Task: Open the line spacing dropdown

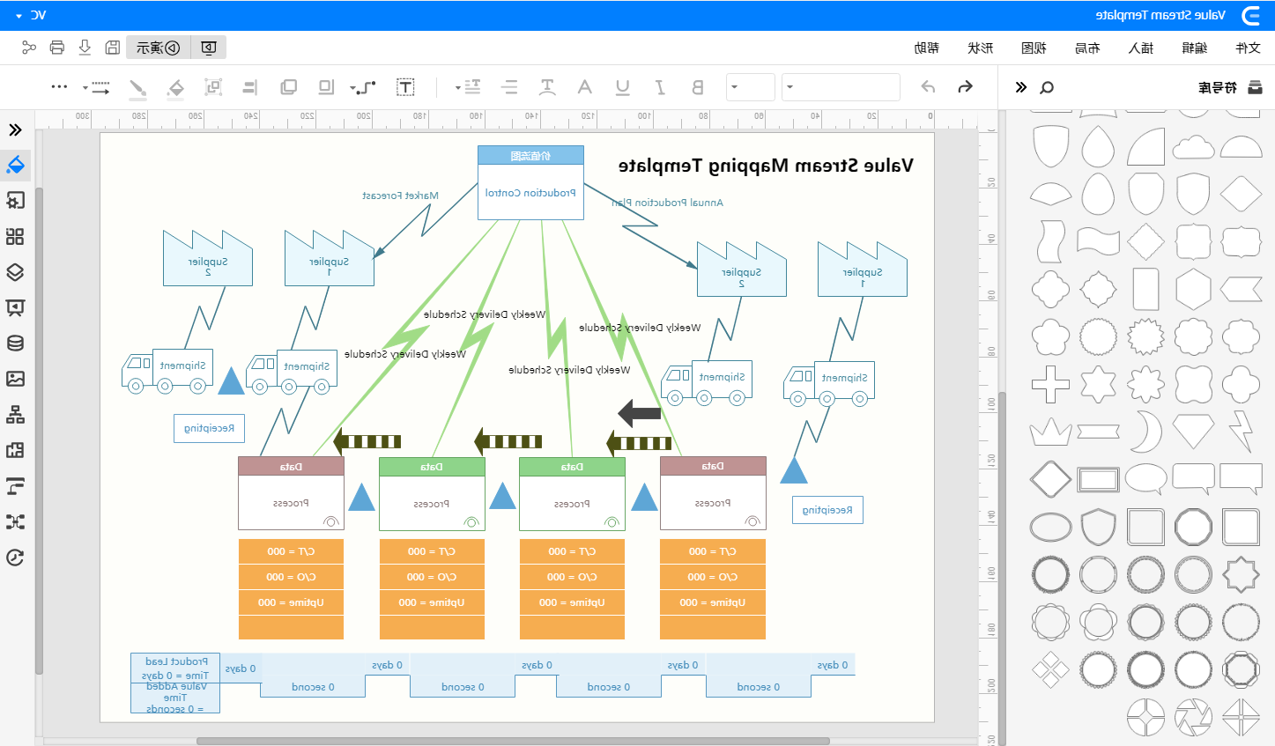Action: (469, 86)
